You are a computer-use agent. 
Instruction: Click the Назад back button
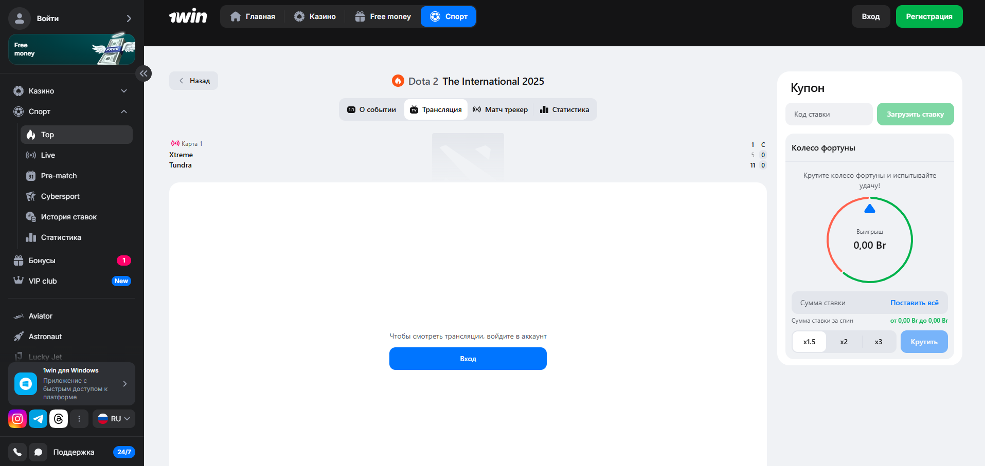pyautogui.click(x=194, y=81)
